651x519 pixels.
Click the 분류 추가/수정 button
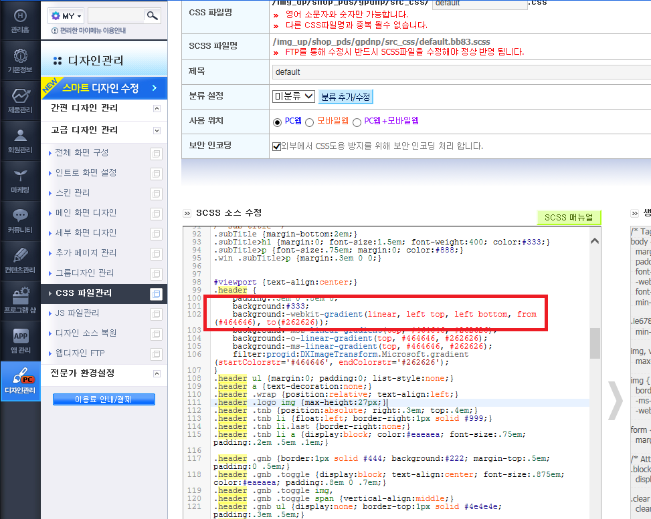[345, 97]
